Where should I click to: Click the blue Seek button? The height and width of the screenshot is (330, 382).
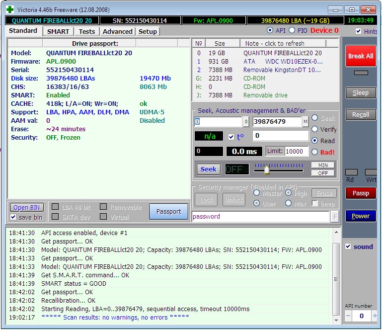coord(208,169)
